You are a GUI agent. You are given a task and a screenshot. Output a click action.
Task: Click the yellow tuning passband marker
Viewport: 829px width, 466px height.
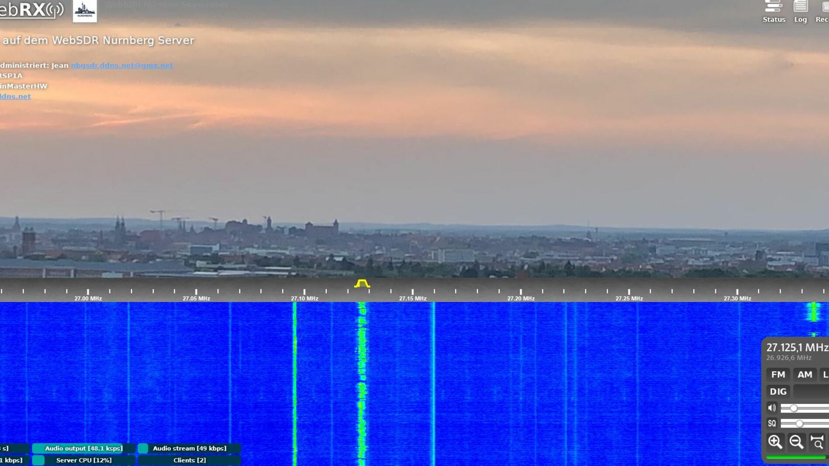(x=362, y=284)
